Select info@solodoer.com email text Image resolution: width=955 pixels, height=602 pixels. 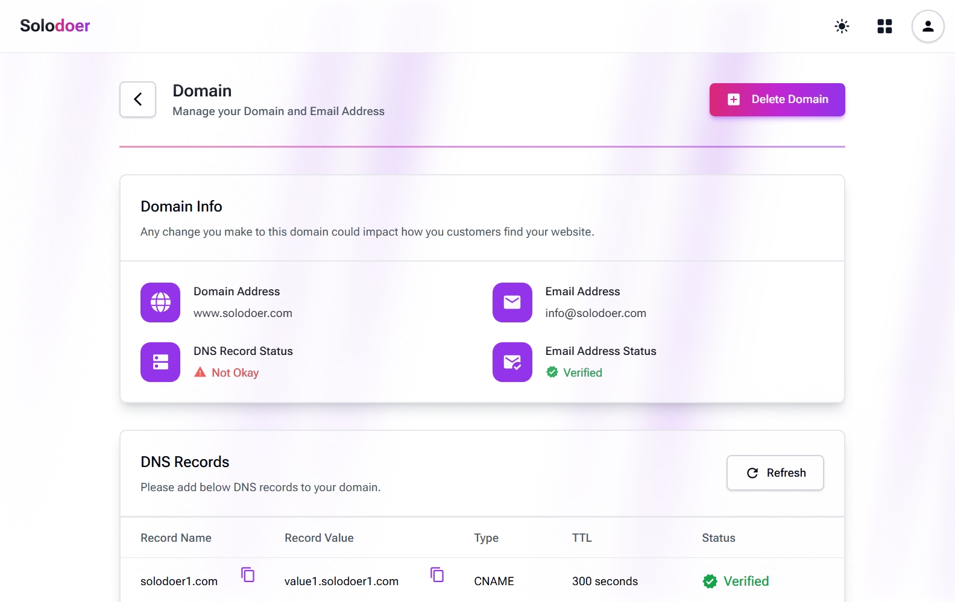click(x=596, y=313)
